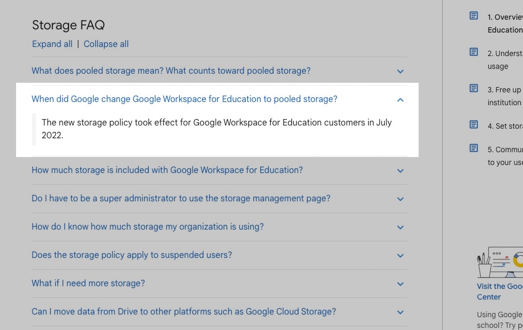Open '3. Free up' sidebar article link

[505, 96]
